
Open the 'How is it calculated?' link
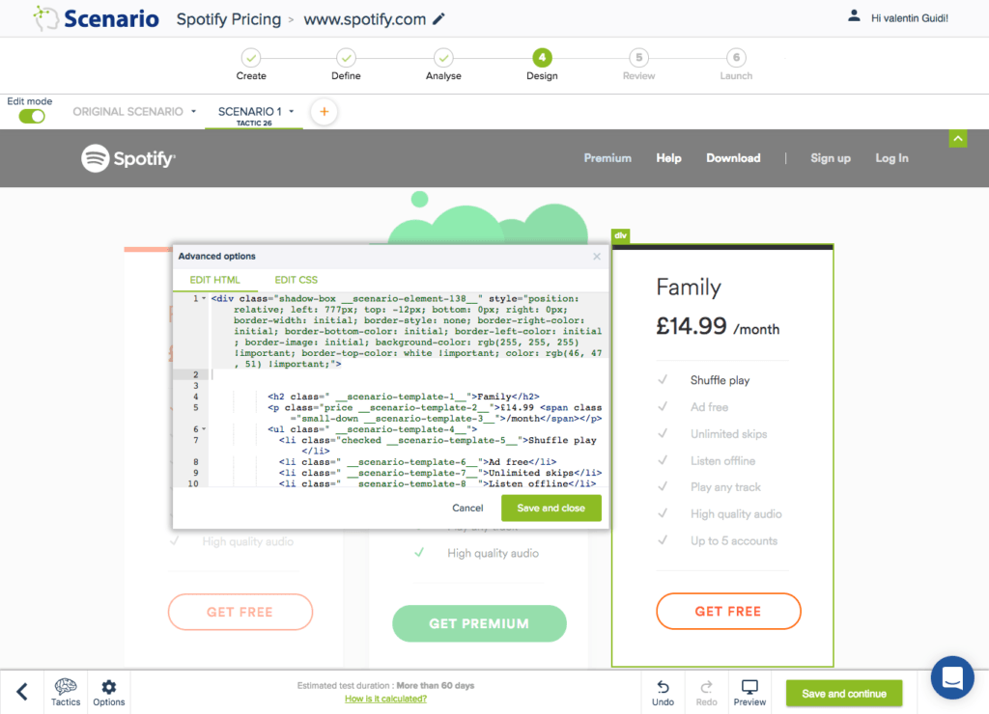pos(385,699)
